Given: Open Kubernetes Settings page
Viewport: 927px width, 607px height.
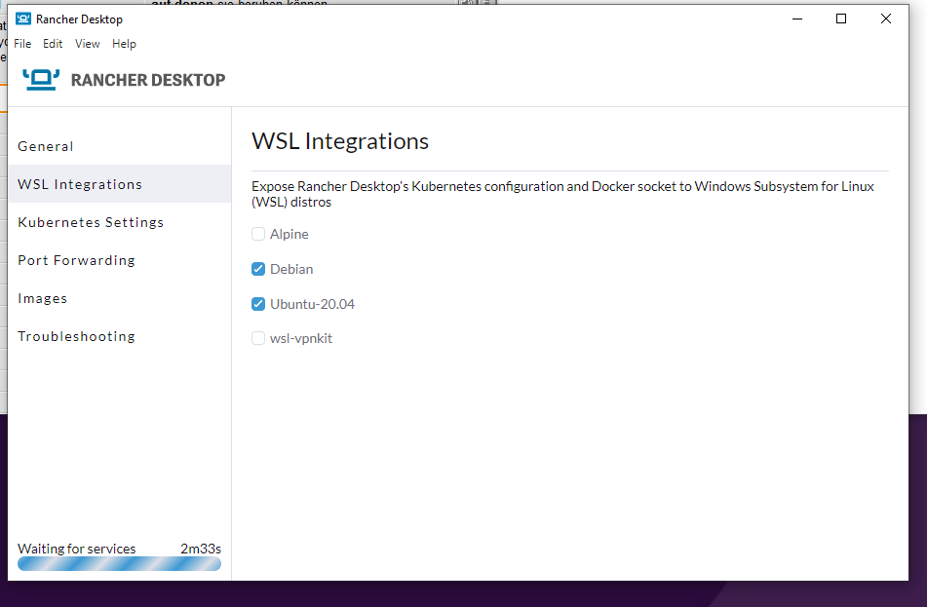Looking at the screenshot, I should coord(91,222).
